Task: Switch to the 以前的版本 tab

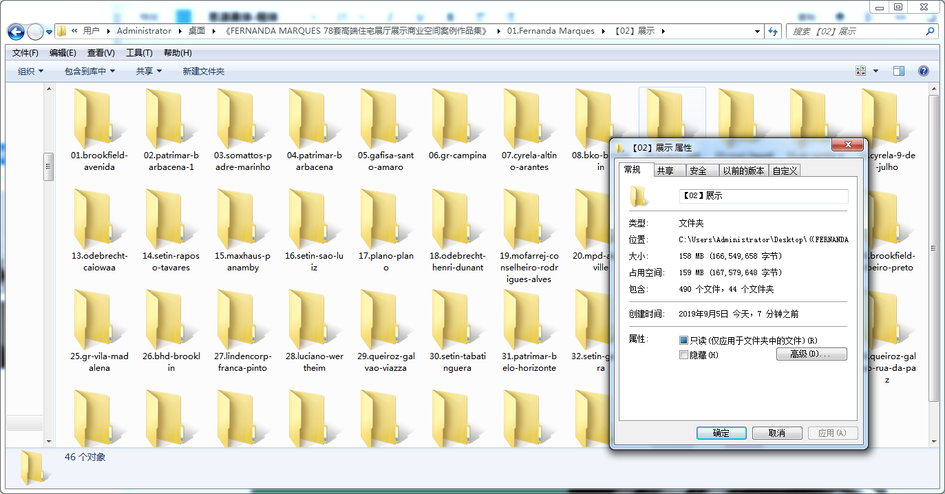Action: click(x=743, y=171)
